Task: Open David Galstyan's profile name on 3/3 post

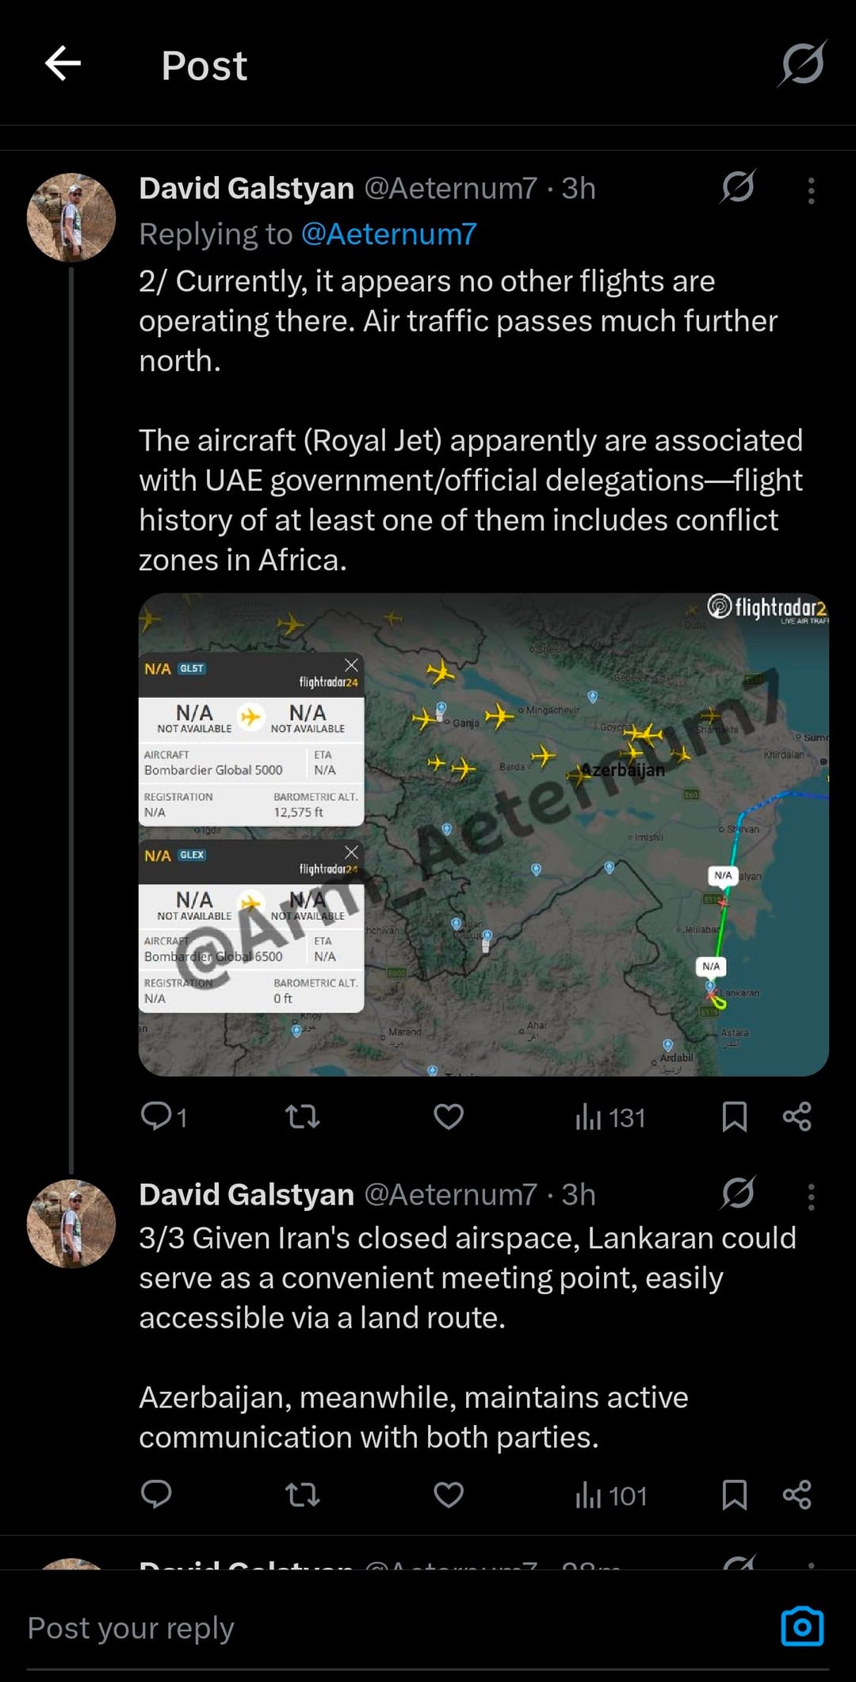Action: [246, 1194]
